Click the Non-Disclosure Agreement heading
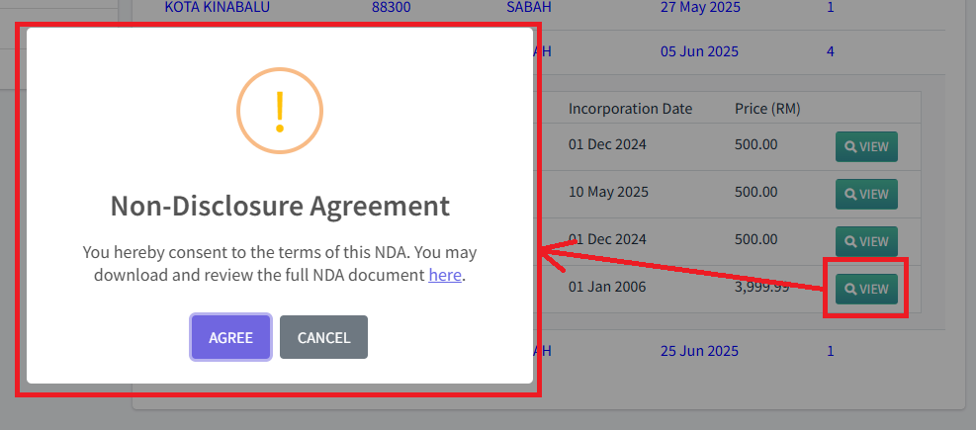Screen dimensions: 976x430 (280, 207)
